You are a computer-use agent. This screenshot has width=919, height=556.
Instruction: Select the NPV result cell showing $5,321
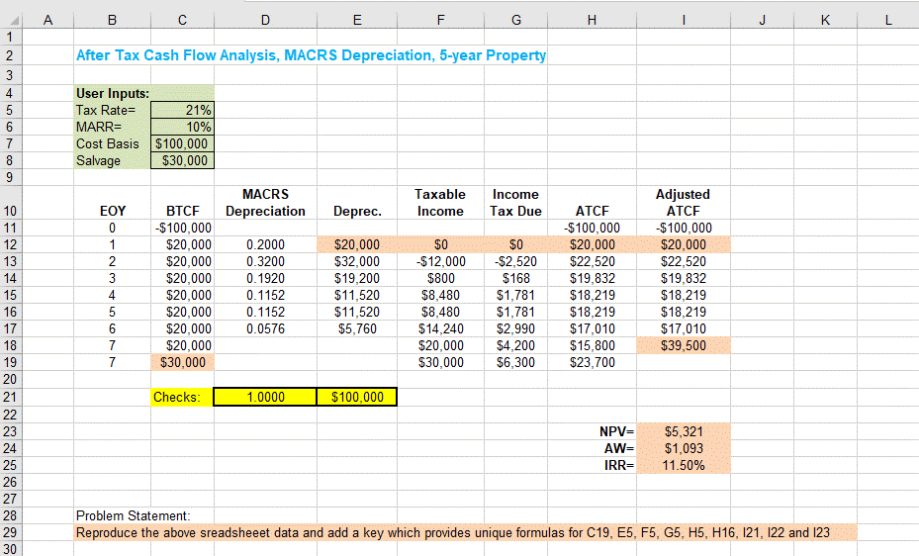tap(683, 431)
